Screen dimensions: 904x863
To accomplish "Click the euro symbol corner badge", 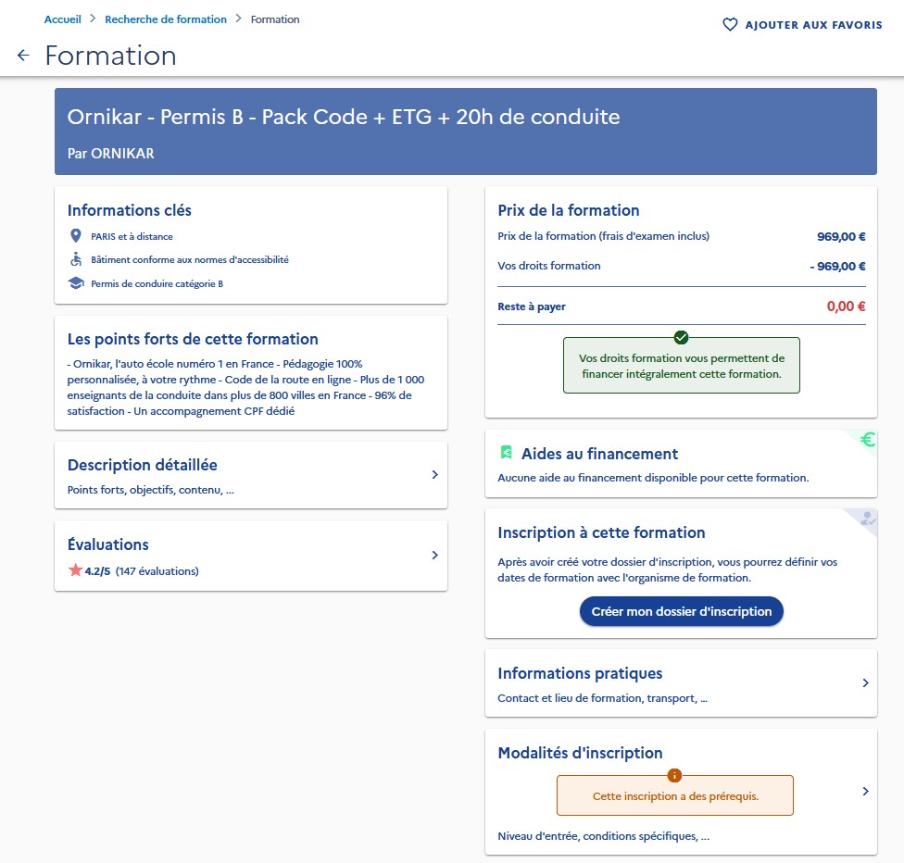I will [x=867, y=440].
